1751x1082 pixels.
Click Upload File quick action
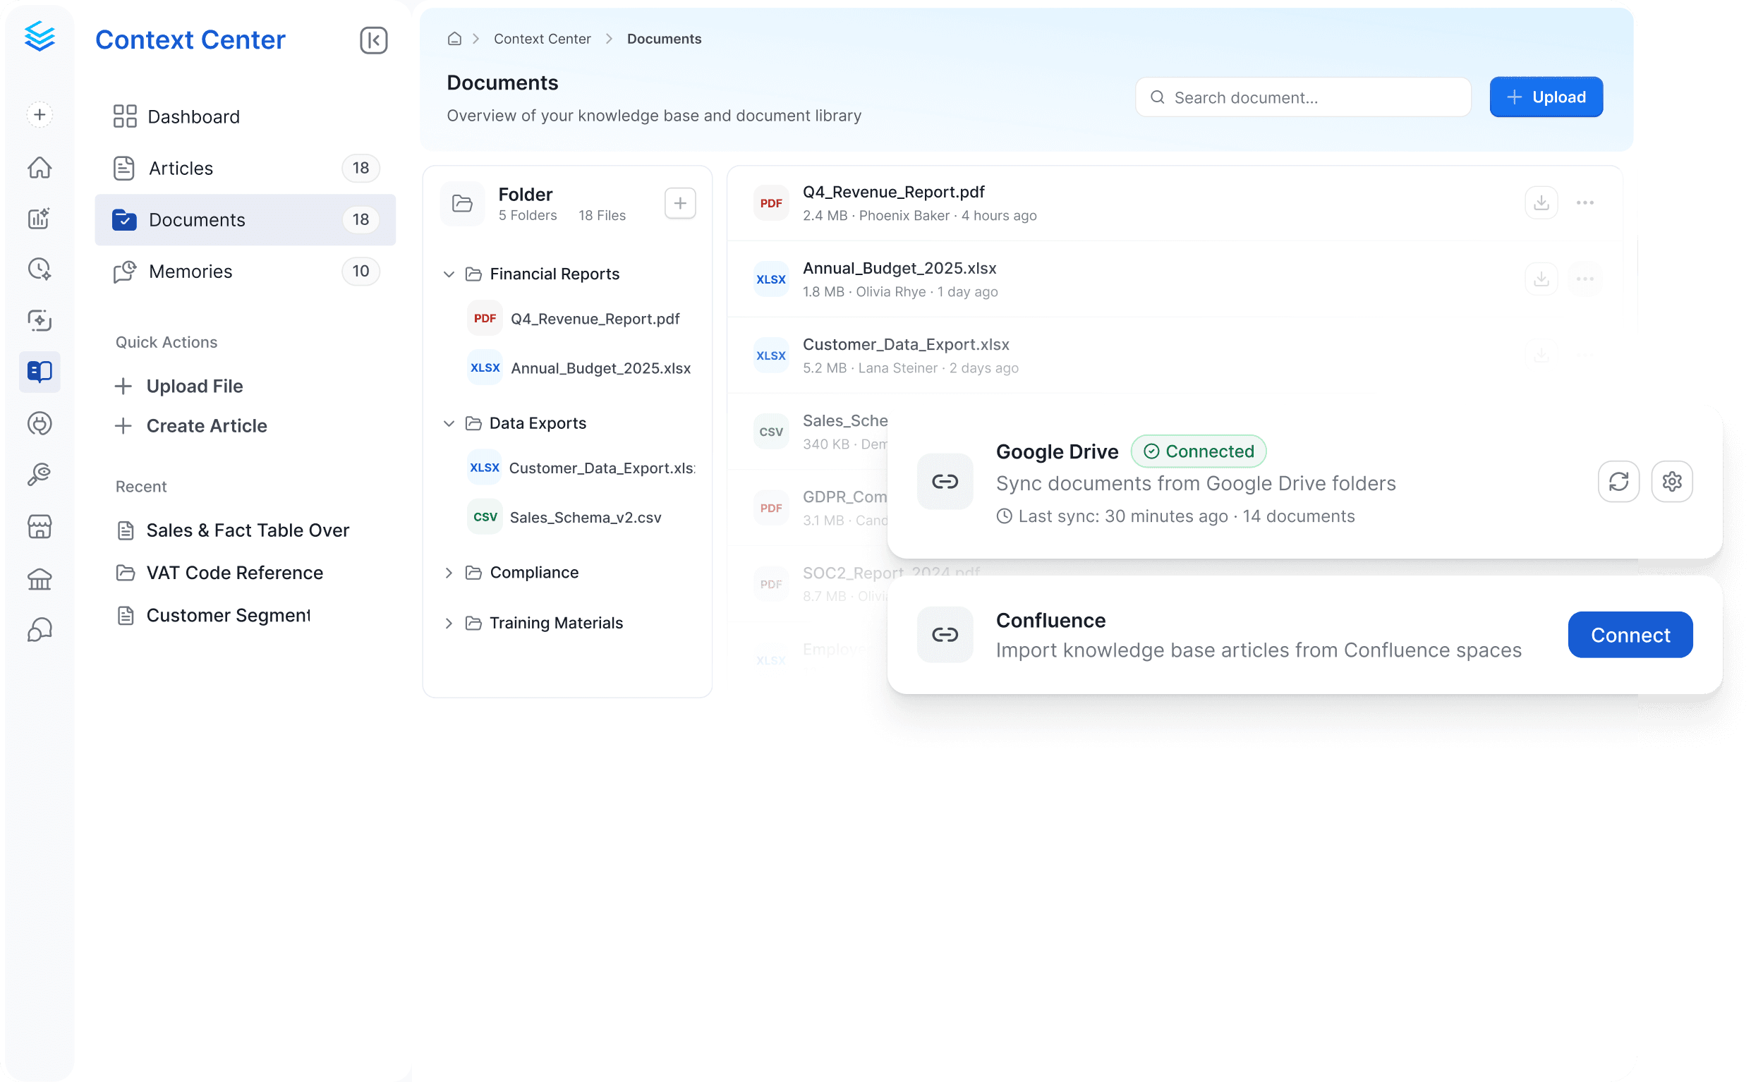(x=179, y=387)
